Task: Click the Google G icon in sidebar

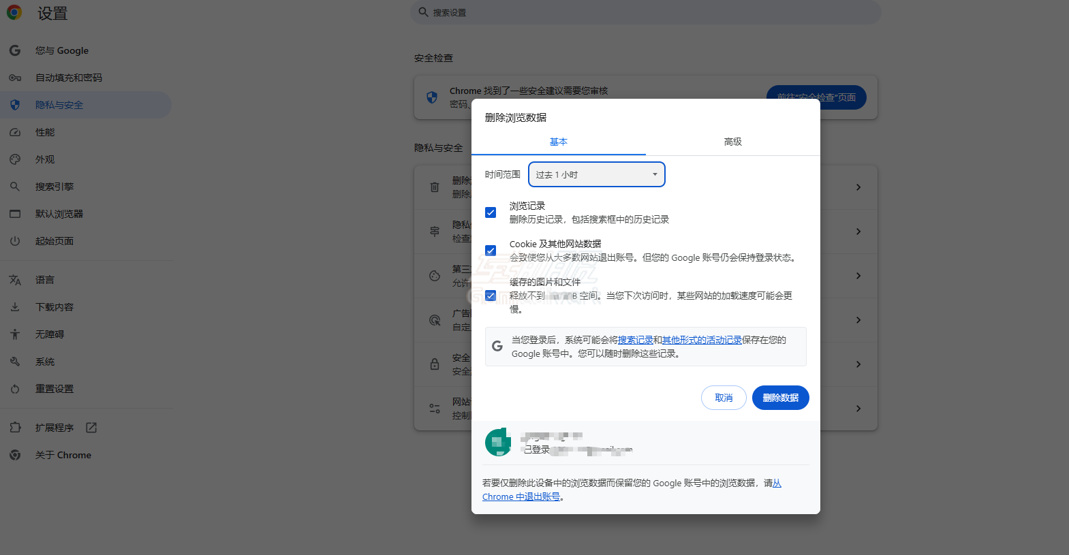Action: click(15, 50)
